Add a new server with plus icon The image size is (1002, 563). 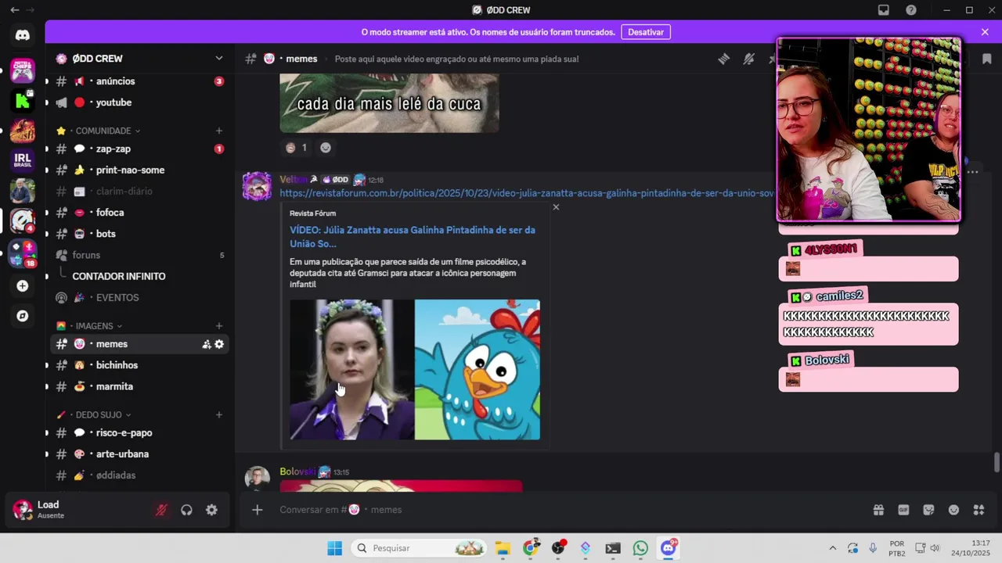(23, 286)
